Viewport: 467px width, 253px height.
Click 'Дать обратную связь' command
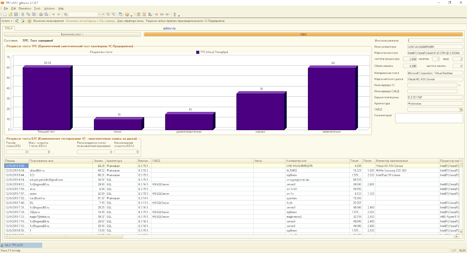pyautogui.click(x=130, y=21)
